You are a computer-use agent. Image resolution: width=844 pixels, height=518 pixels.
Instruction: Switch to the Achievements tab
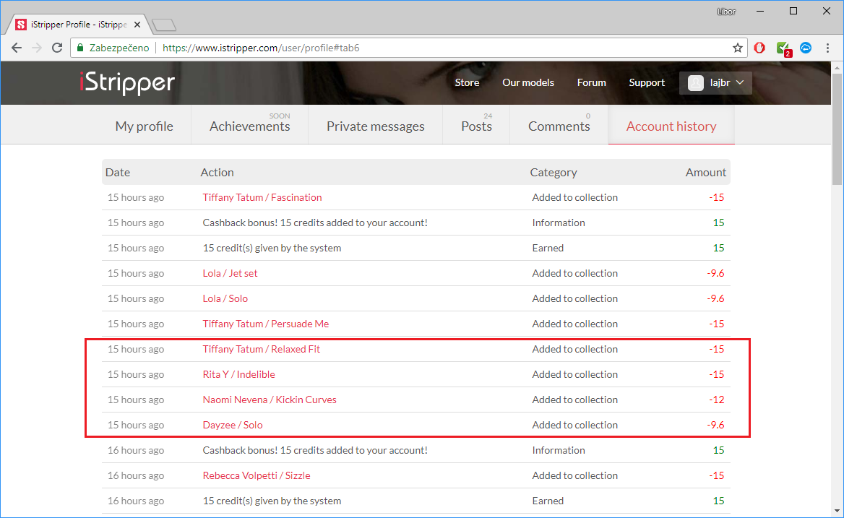pyautogui.click(x=250, y=126)
